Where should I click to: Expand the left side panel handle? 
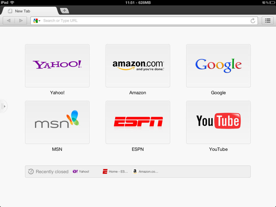click(x=3, y=106)
